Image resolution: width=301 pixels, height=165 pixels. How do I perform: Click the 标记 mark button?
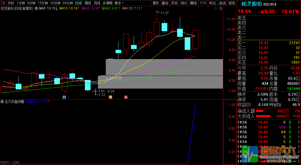(212, 3)
